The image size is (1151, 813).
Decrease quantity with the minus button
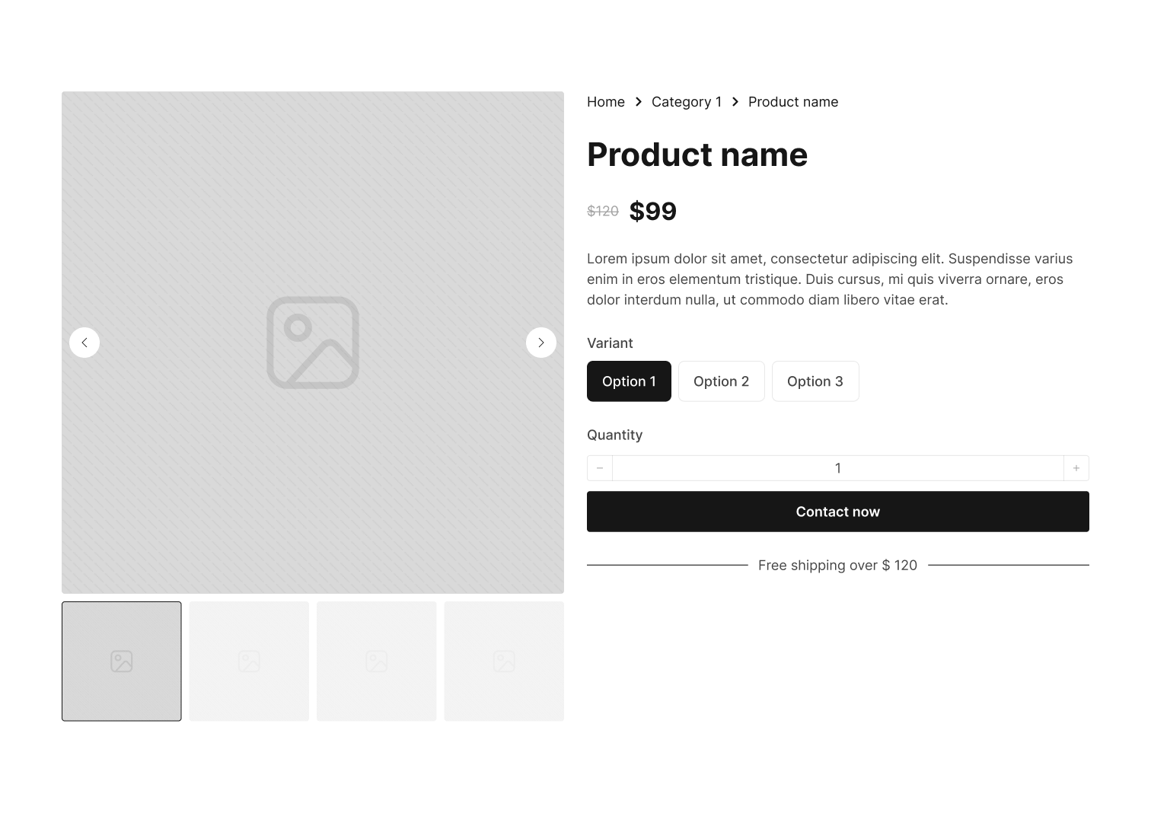pyautogui.click(x=600, y=468)
